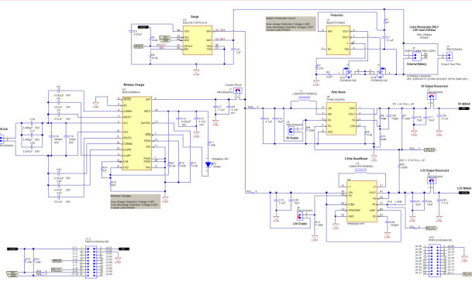
Task: Select the 3.3V Output Disconnect jumper
Action: click(432, 180)
